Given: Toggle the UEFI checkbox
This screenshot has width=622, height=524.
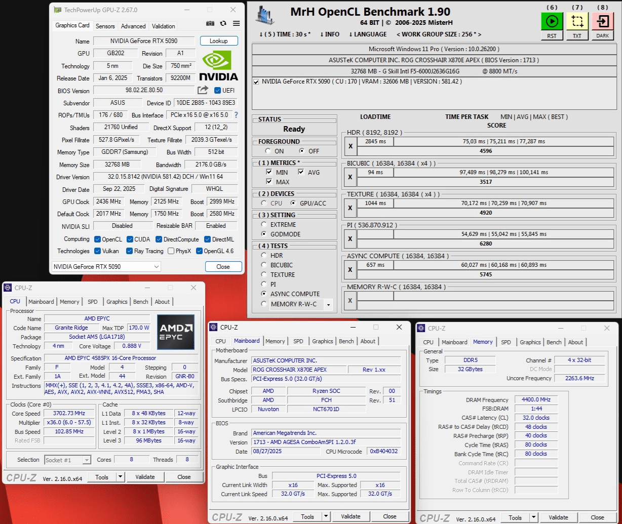Looking at the screenshot, I should [217, 91].
